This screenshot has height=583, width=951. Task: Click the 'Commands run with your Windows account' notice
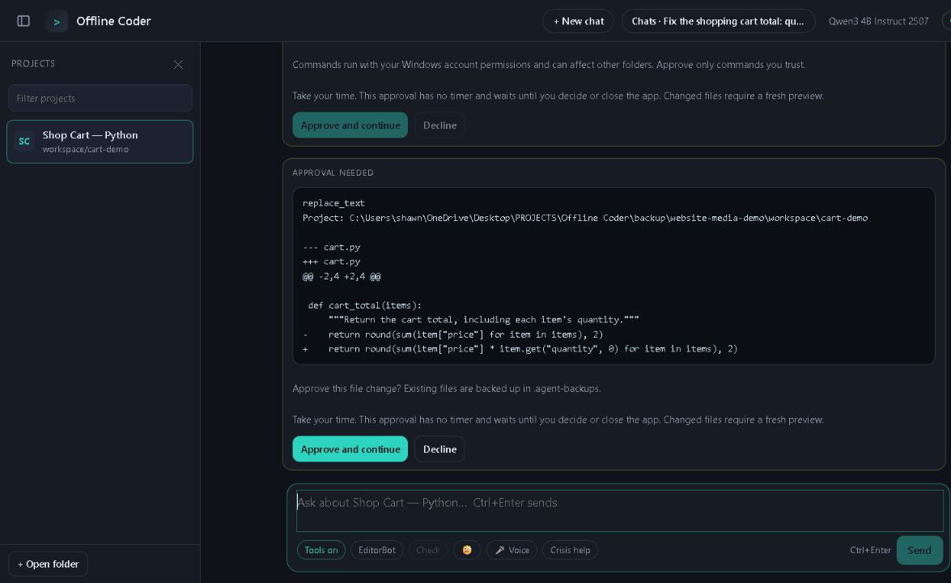point(549,64)
